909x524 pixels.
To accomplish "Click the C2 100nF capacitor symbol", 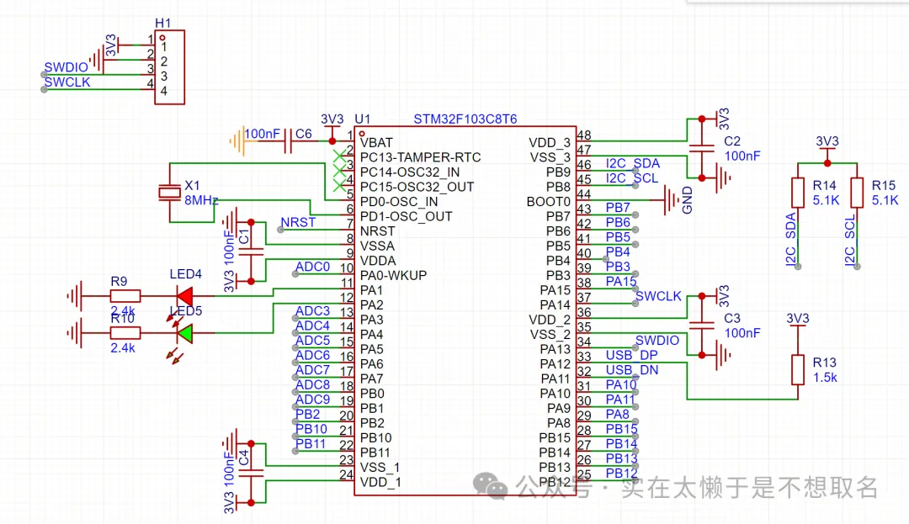I will pos(699,149).
